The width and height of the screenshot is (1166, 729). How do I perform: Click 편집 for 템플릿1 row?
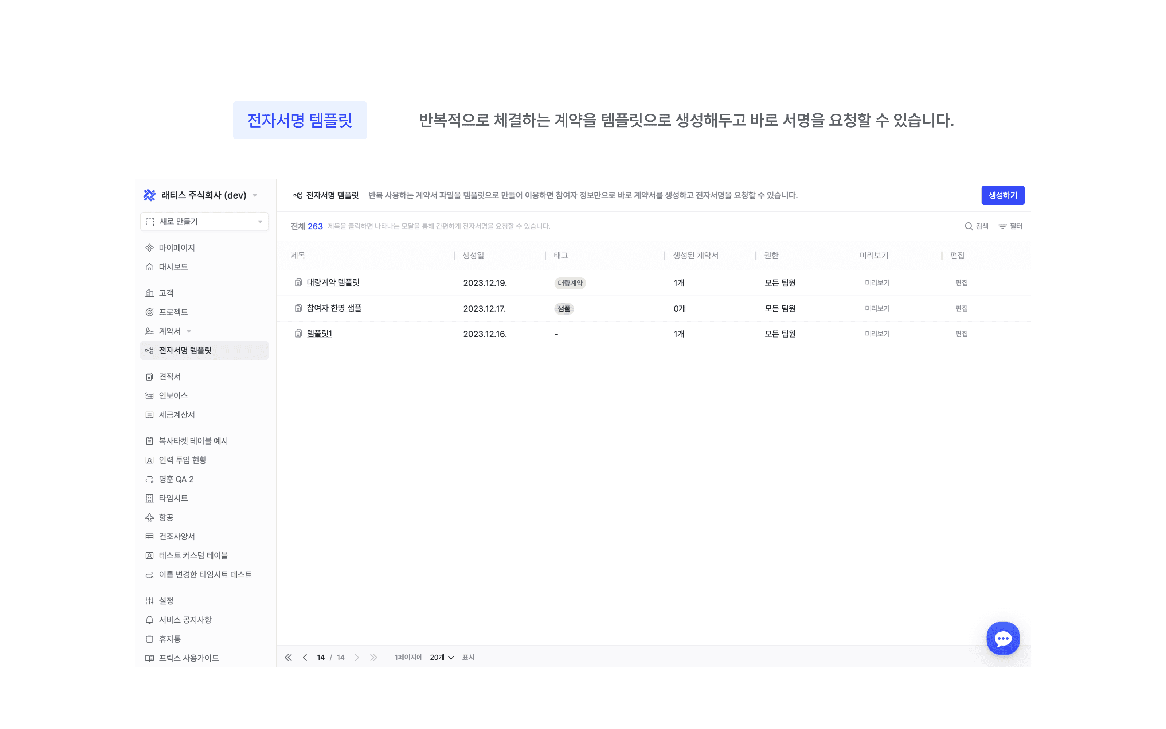[961, 334]
